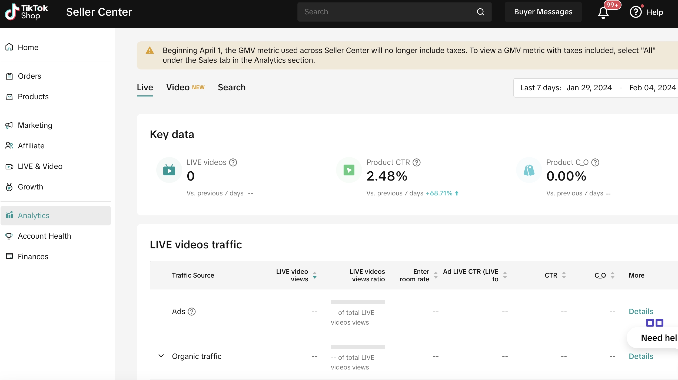This screenshot has height=380, width=678.
Task: Expand the Organic traffic row
Action: pyautogui.click(x=161, y=356)
